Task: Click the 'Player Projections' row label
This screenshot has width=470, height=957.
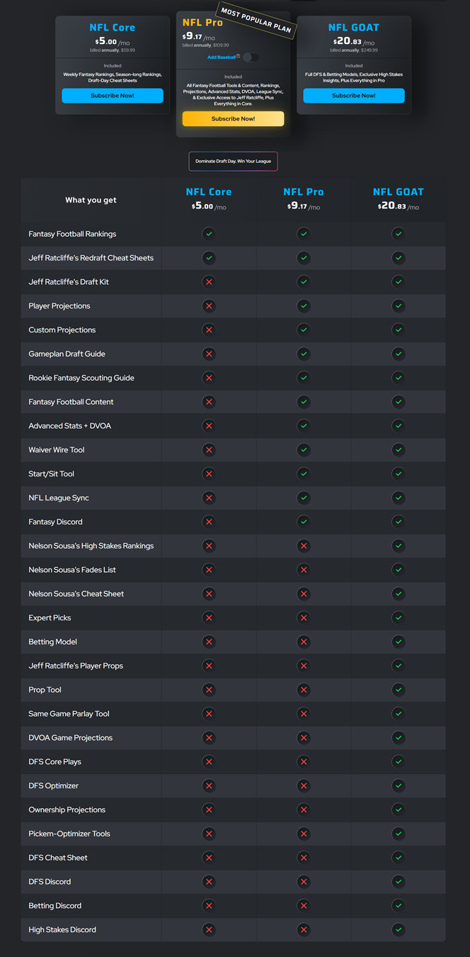Action: [x=59, y=306]
